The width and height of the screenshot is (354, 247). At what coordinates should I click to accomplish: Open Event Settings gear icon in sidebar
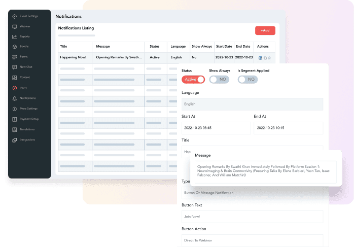tap(15, 16)
